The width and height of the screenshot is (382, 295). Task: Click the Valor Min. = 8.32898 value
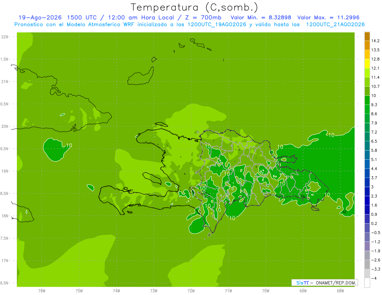click(x=261, y=18)
